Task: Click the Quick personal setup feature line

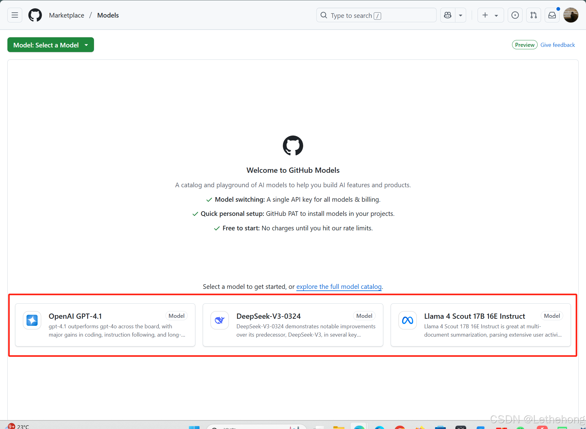Action: coord(293,214)
